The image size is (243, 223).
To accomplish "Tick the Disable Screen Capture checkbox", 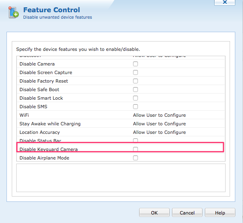I will [135, 72].
